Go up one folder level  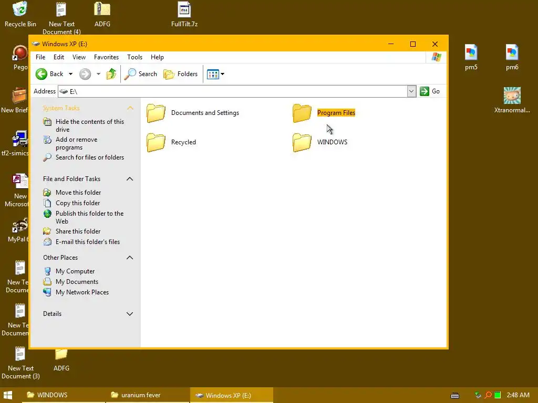click(111, 73)
